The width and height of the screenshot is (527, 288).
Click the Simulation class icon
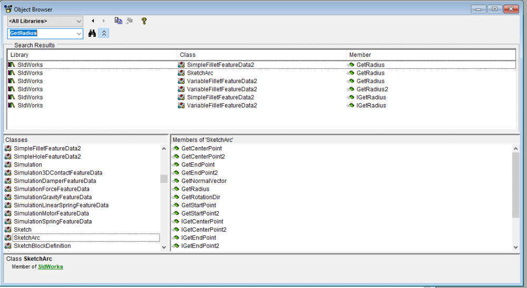pos(8,164)
